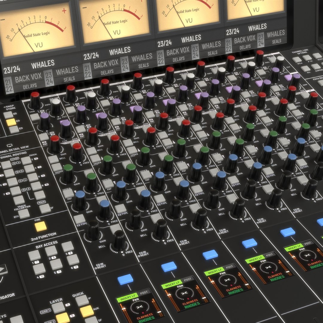323x323 pixels.
Task: Turn the red EQ FREQ knob on first channel
Action: (77, 152)
